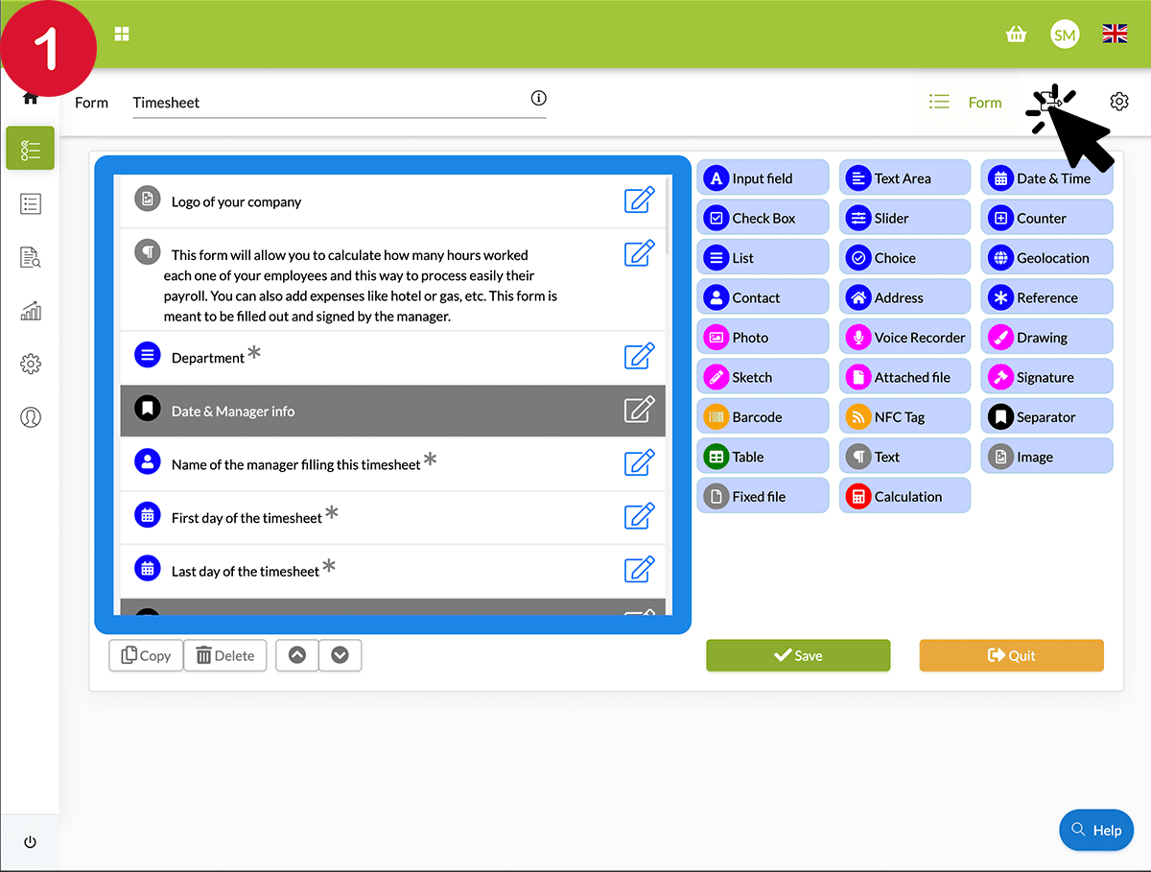The height and width of the screenshot is (872, 1151).
Task: Edit the Department field
Action: click(640, 356)
